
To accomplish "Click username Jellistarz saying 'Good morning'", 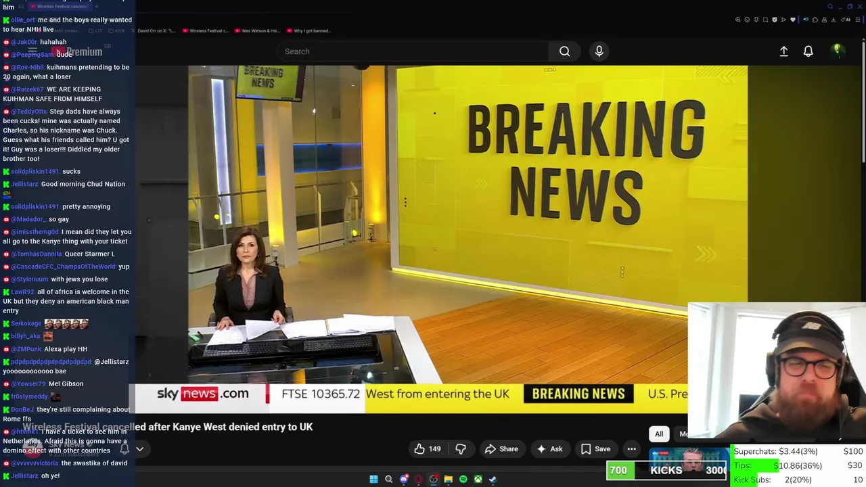I will [24, 184].
